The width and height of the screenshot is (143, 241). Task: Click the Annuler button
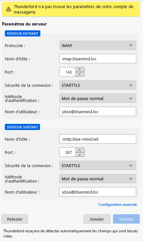pyautogui.click(x=97, y=219)
